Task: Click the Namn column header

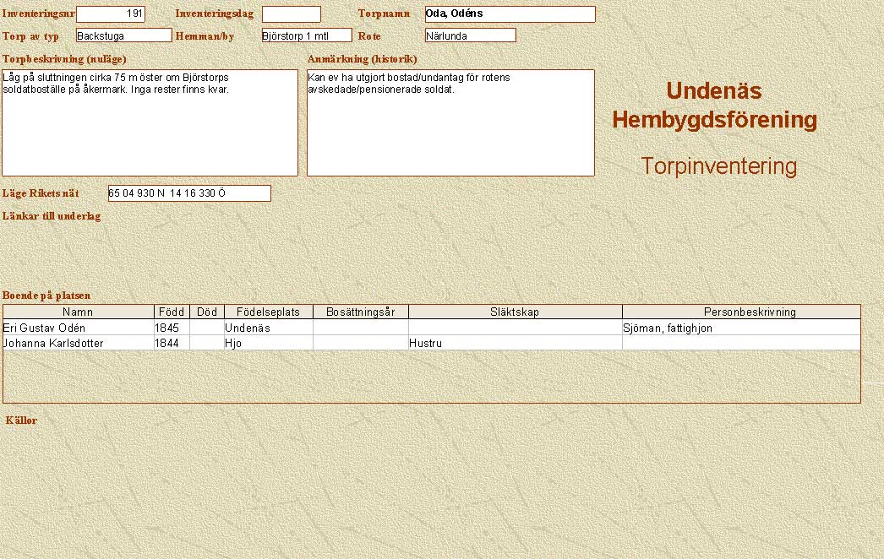Action: coord(78,312)
